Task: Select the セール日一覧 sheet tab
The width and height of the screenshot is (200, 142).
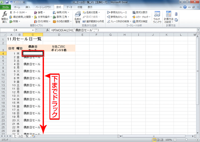Action: [21, 136]
